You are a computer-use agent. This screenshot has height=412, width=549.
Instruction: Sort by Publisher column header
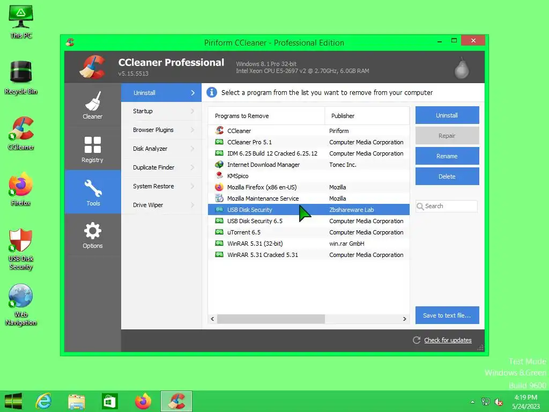pyautogui.click(x=367, y=116)
